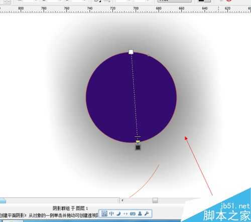Viewport: 251px width, 222px height.
Task: Select the black shadow end handle
Action: [138, 147]
